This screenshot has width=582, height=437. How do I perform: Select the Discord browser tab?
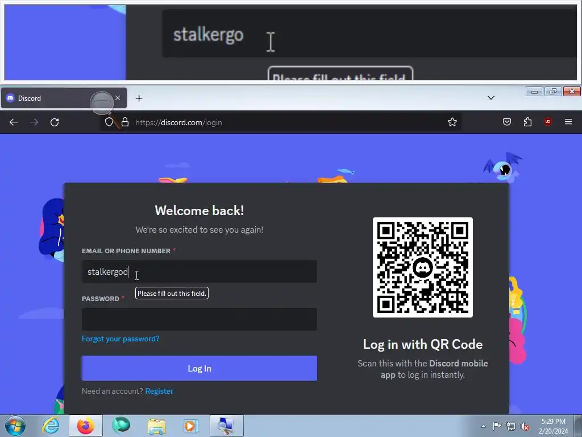click(x=64, y=98)
